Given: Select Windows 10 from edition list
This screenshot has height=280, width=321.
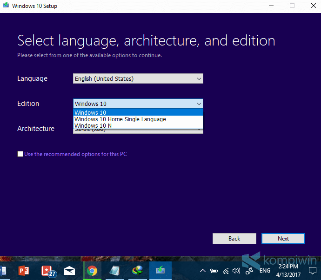Looking at the screenshot, I should pyautogui.click(x=138, y=112).
